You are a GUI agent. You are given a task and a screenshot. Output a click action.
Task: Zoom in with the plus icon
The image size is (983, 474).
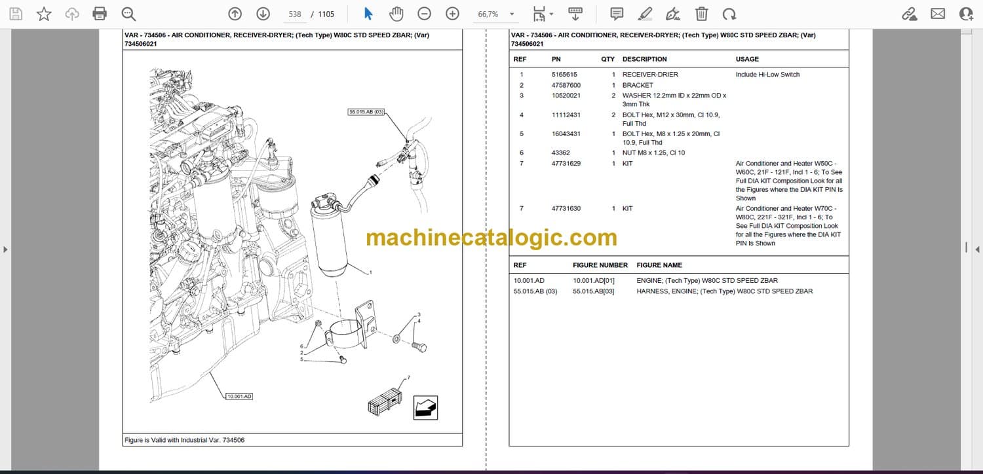452,14
